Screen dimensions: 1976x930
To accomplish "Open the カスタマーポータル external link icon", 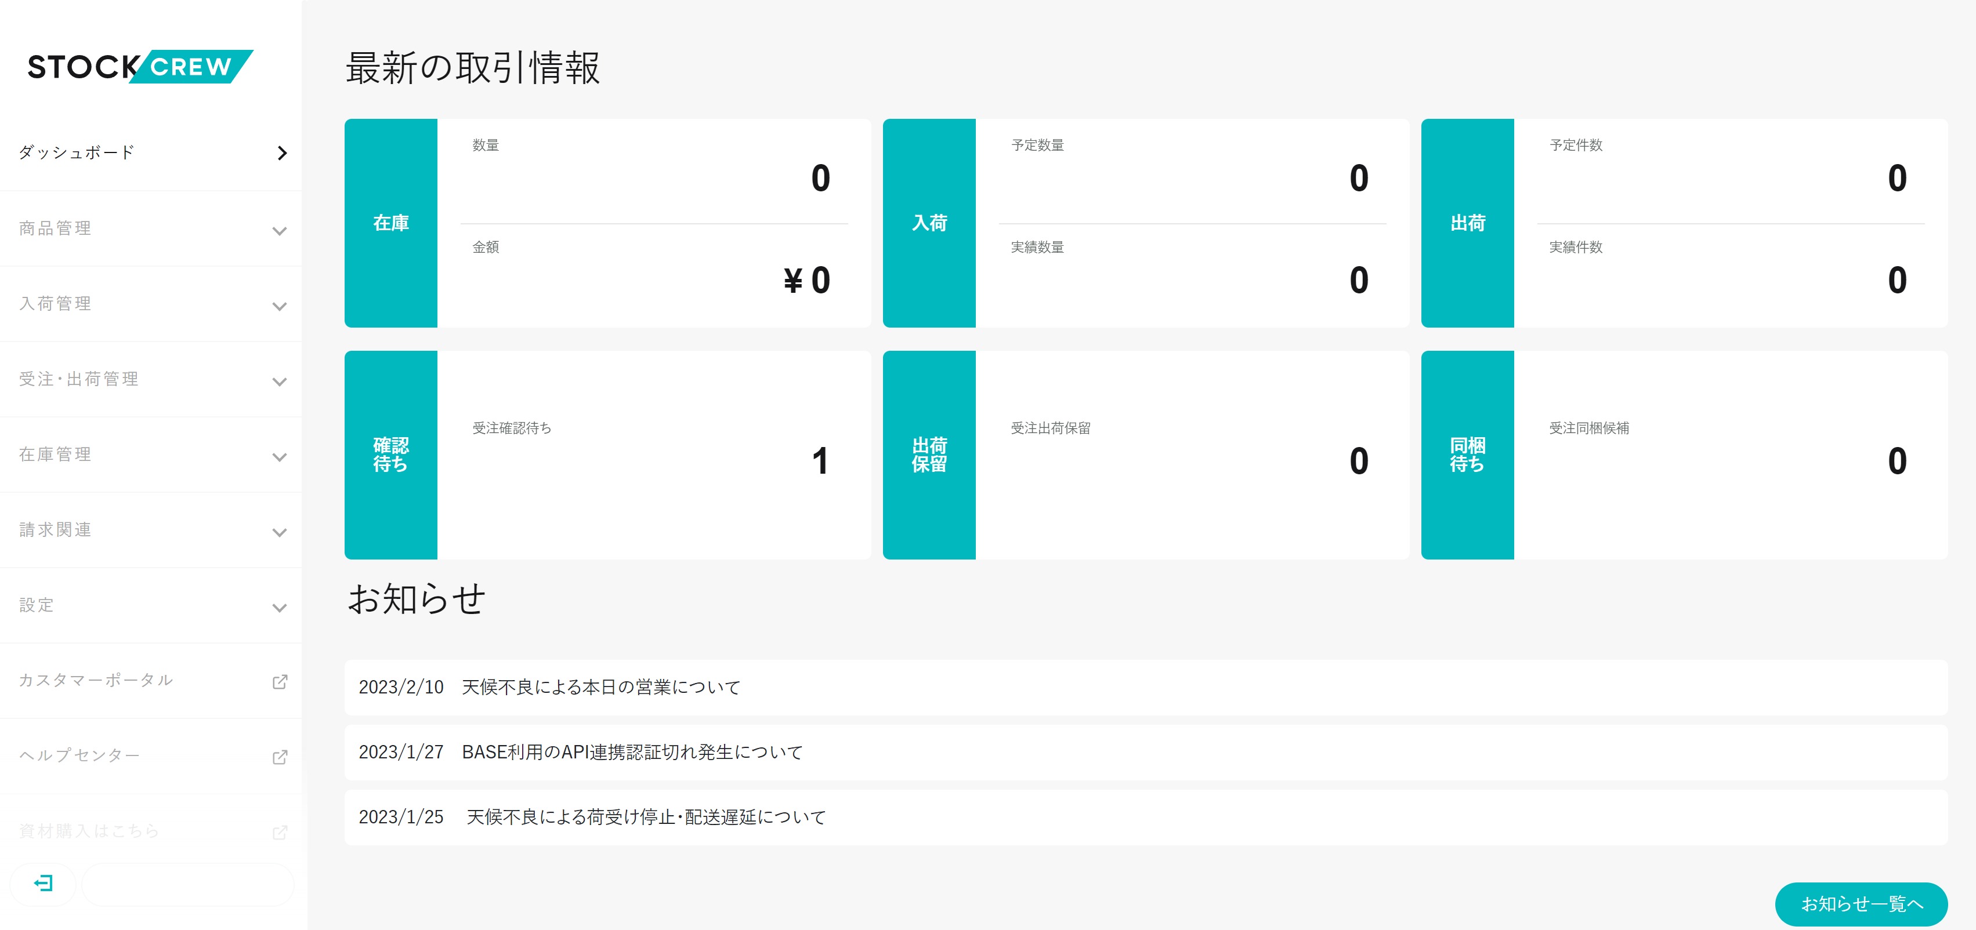I will tap(280, 681).
